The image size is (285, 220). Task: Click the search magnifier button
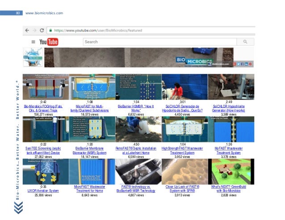pos(245,42)
